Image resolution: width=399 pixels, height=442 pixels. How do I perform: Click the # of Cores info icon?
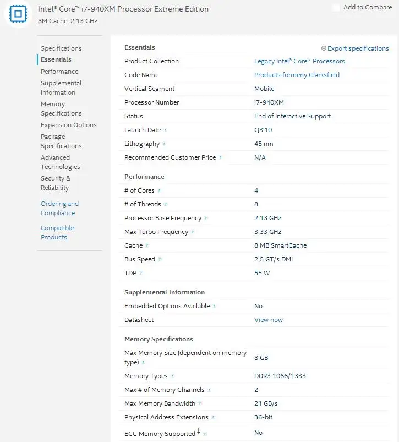(159, 190)
